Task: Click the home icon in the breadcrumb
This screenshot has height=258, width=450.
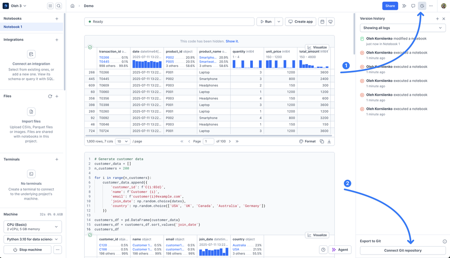Action: tap(72, 6)
